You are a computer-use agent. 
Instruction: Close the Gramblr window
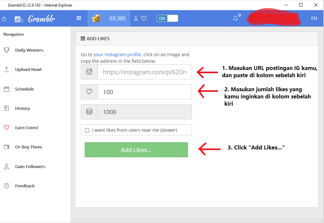[316, 5]
